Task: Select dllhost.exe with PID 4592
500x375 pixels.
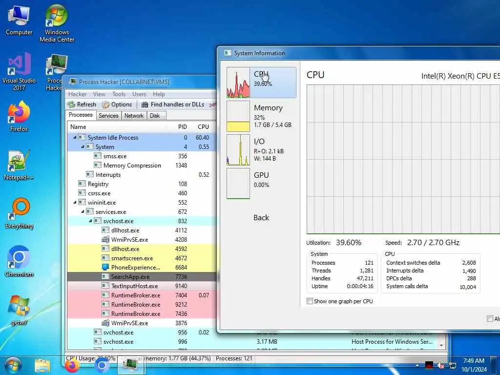Action: click(x=142, y=249)
